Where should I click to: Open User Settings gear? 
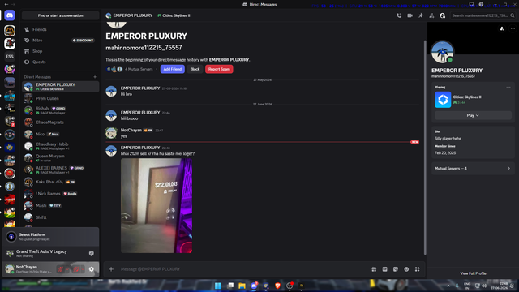point(92,269)
